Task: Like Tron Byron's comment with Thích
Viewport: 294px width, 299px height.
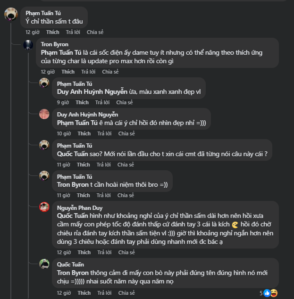Action: (68, 72)
